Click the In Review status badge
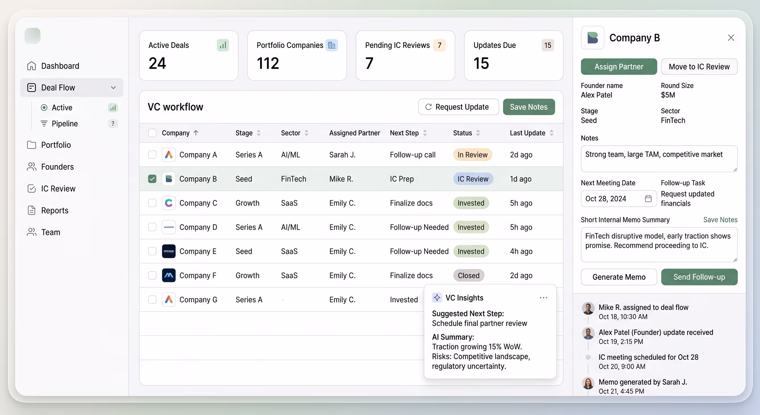760x415 pixels. pyautogui.click(x=472, y=155)
